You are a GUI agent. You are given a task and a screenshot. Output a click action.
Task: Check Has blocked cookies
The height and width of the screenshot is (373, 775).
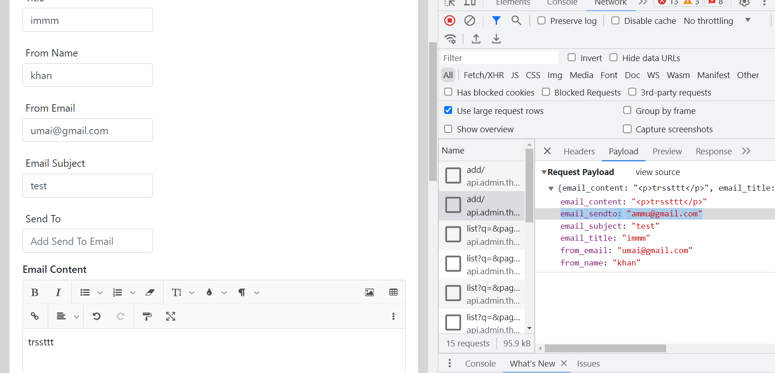448,92
